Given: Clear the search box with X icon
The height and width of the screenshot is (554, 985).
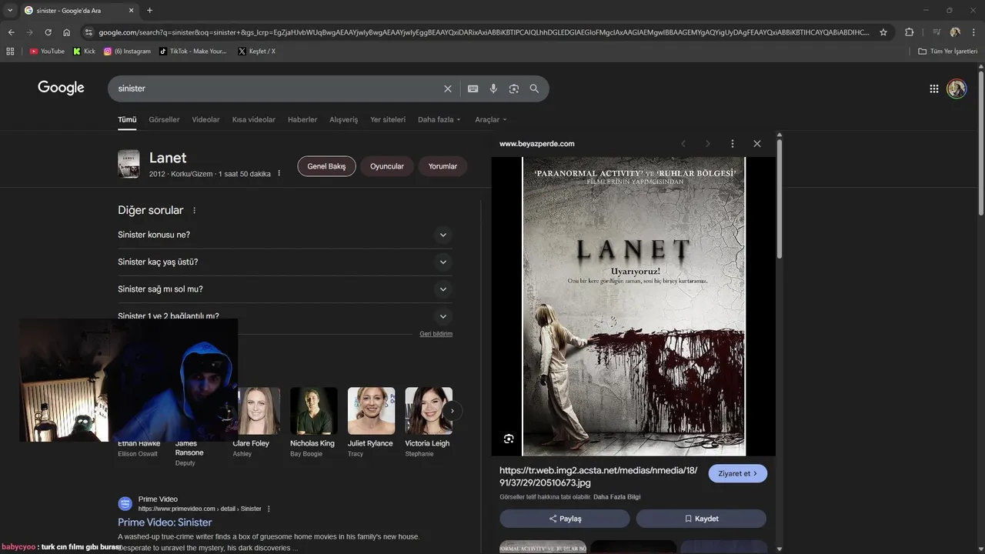Looking at the screenshot, I should (448, 88).
